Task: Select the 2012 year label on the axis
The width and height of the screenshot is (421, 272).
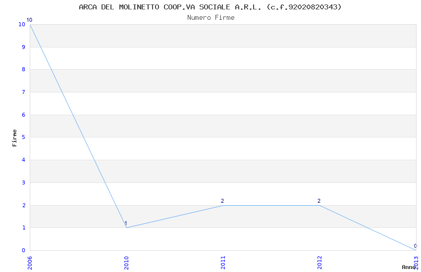Action: tap(319, 263)
